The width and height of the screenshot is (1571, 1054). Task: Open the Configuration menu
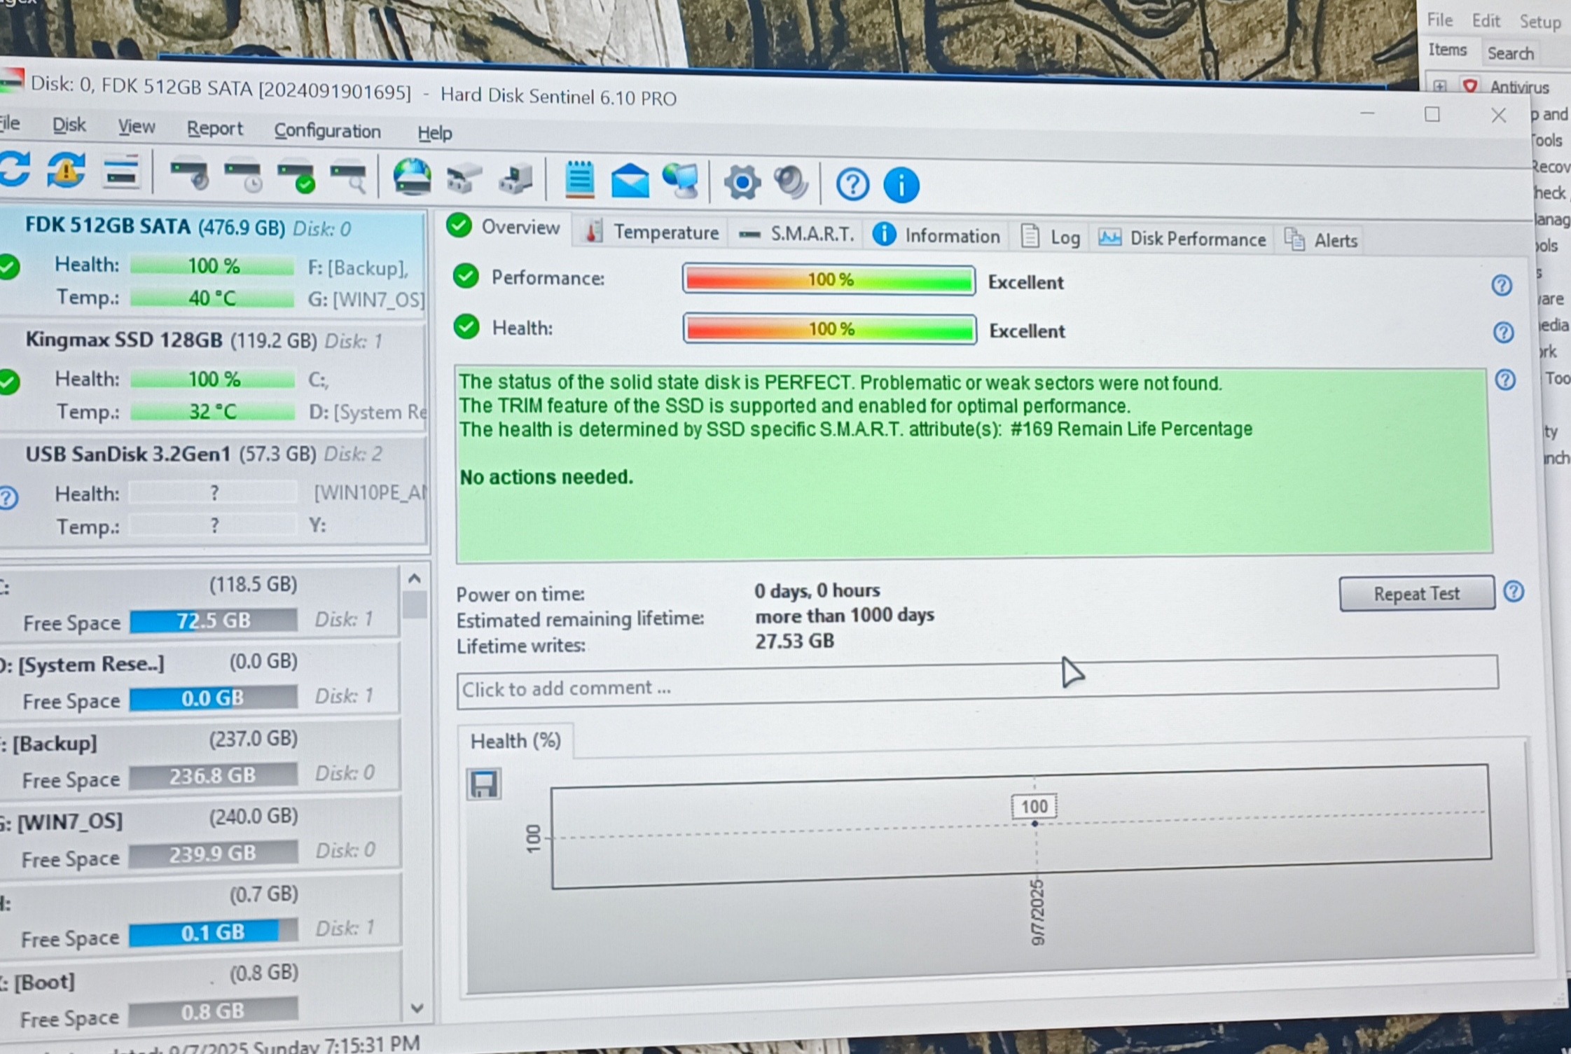pyautogui.click(x=327, y=131)
